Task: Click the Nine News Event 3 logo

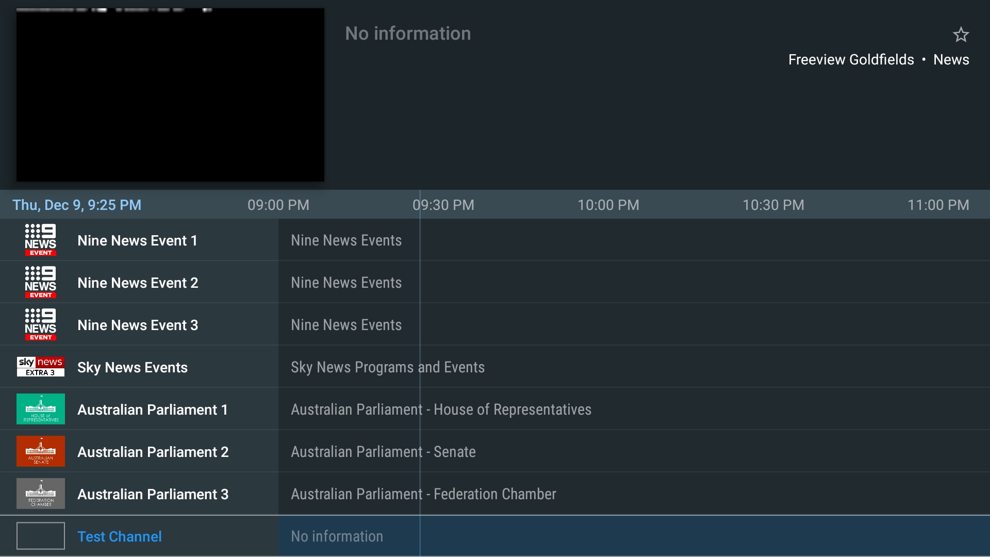Action: 41,324
